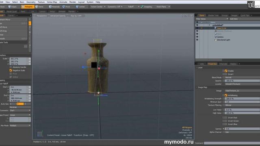Uncheck the Negative Scale checkbox

[x=11, y=70]
